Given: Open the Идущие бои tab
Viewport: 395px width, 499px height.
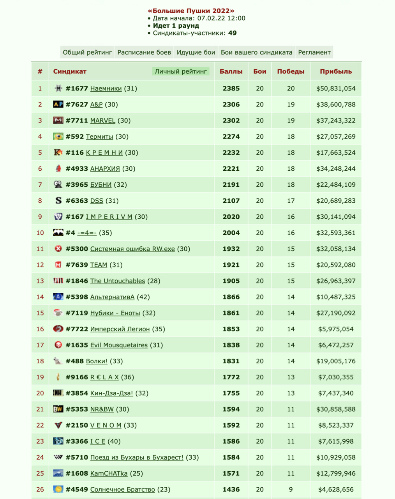Looking at the screenshot, I should click(x=196, y=52).
